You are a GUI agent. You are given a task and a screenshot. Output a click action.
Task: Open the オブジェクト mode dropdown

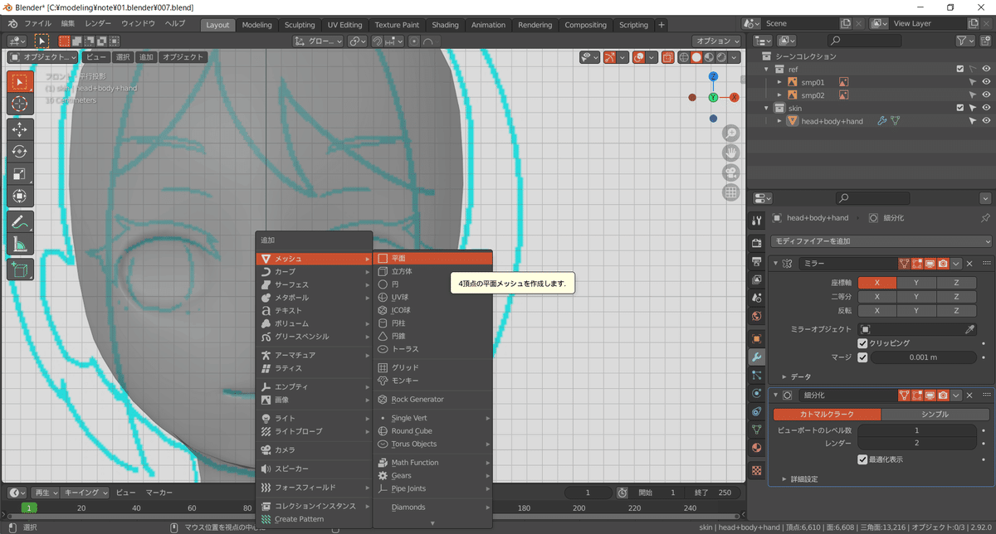point(42,57)
